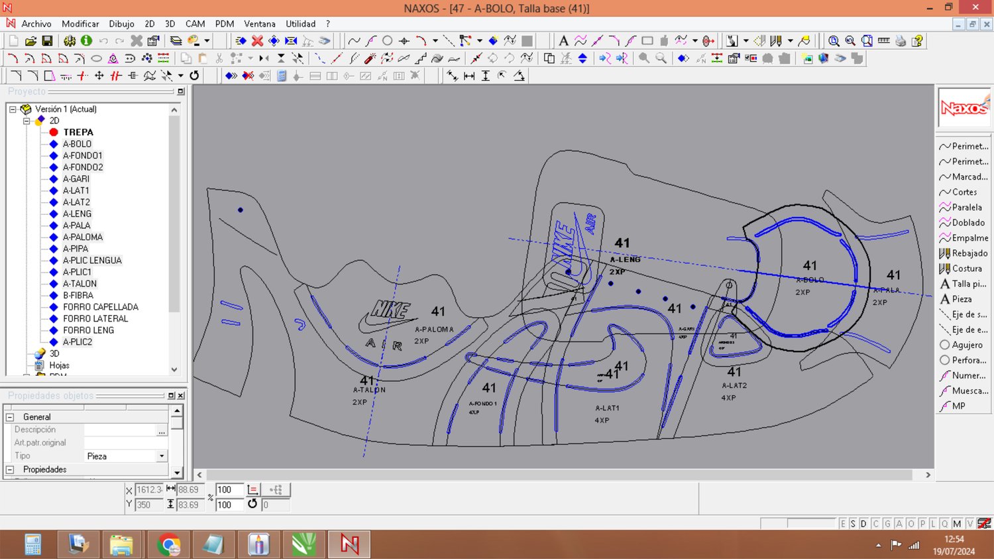Viewport: 994px width, 559px height.
Task: Click the Descripción ellipsis button
Action: pyautogui.click(x=162, y=430)
